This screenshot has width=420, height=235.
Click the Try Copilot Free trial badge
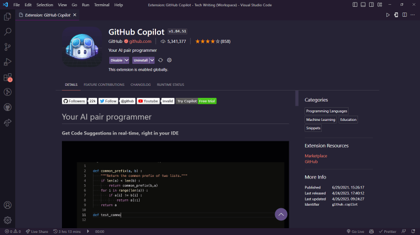(x=196, y=101)
